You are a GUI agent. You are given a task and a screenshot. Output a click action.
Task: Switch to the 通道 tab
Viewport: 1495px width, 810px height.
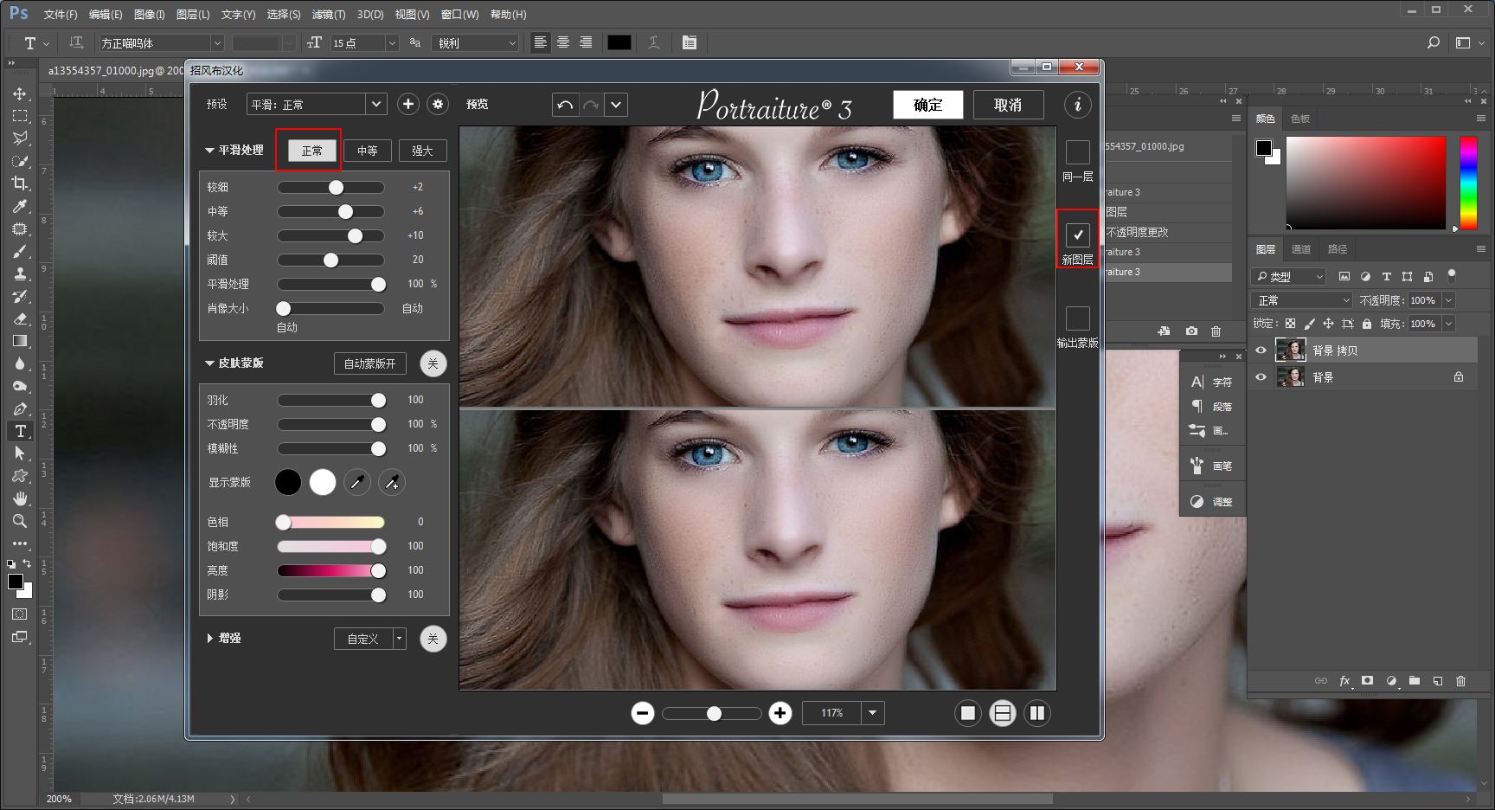pyautogui.click(x=1301, y=249)
